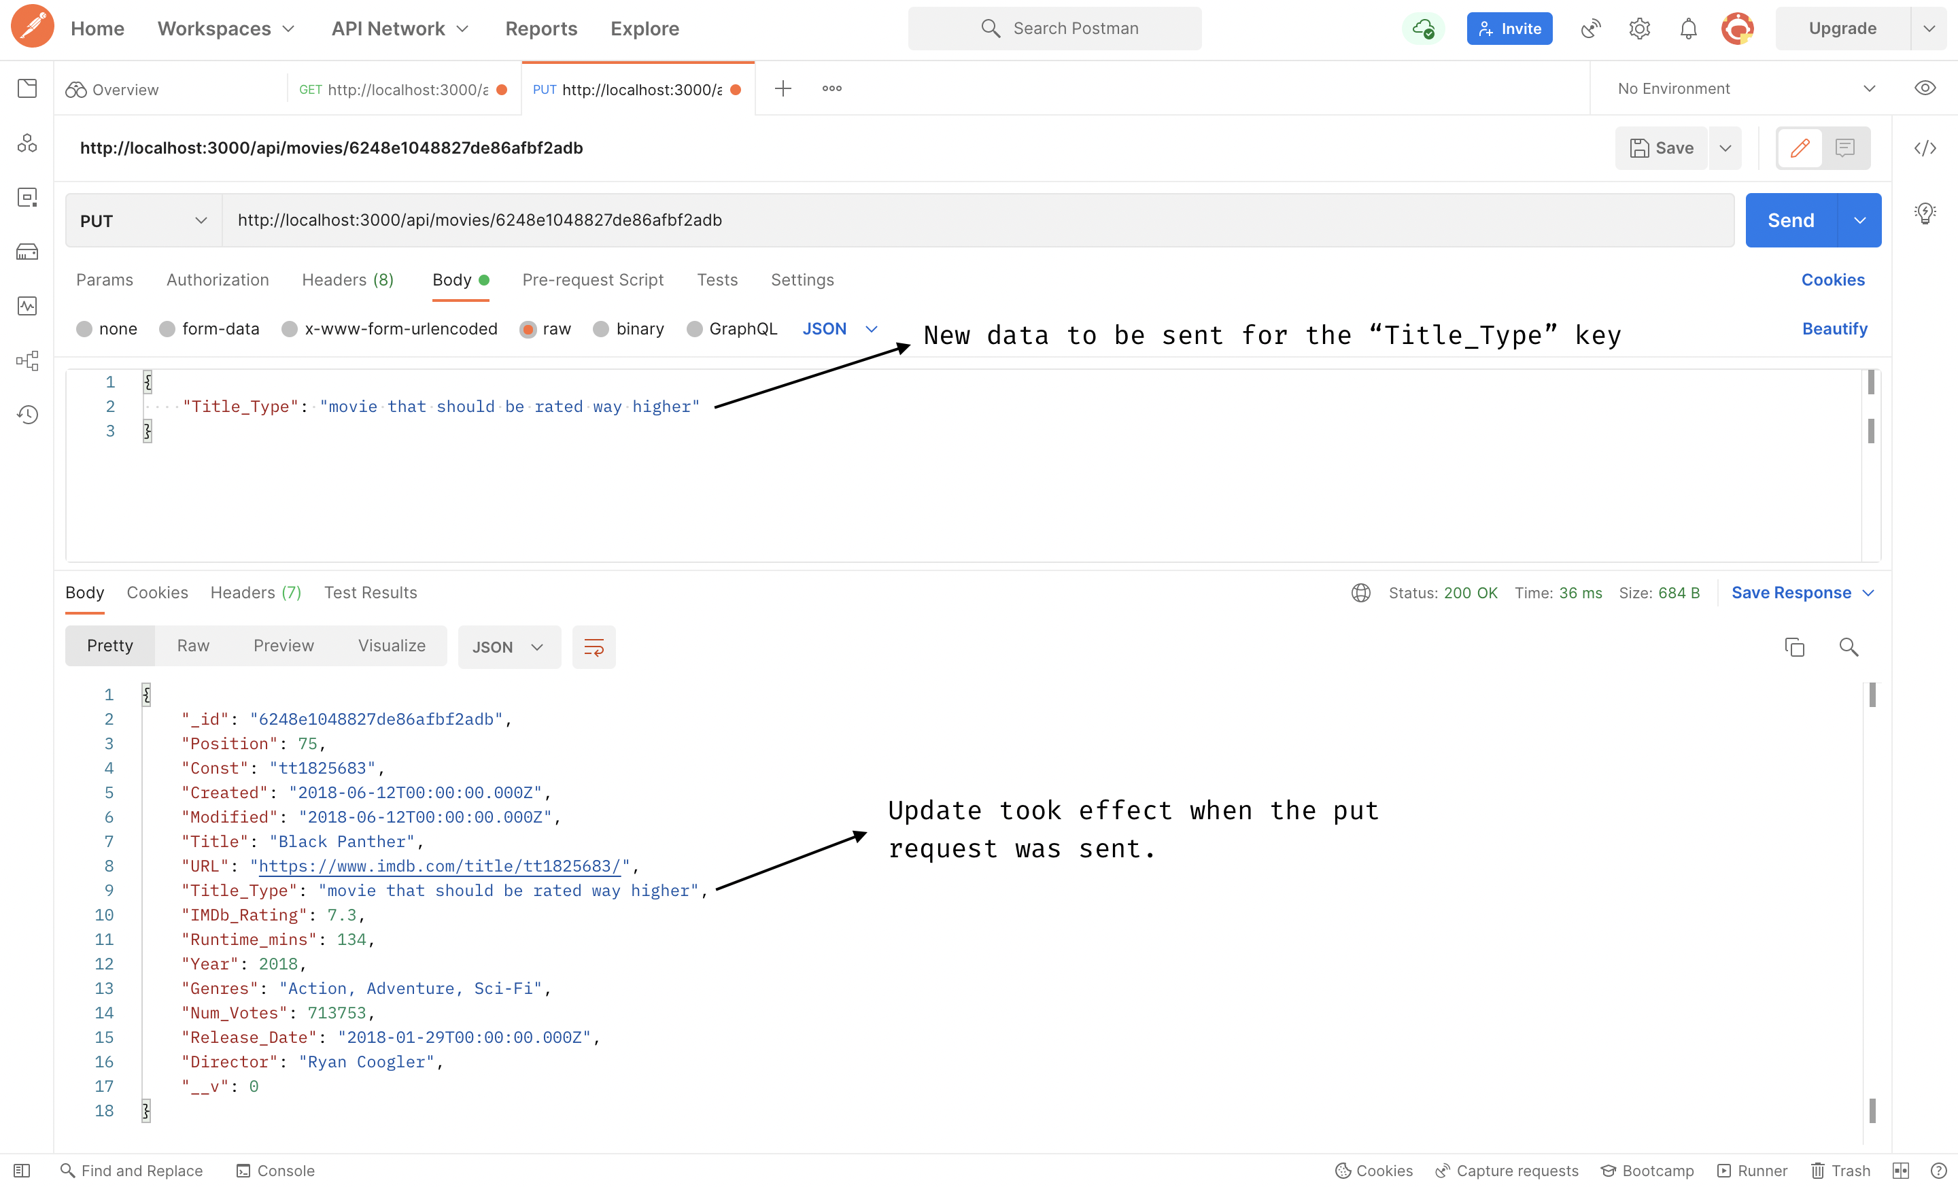This screenshot has width=1958, height=1187.
Task: Click the copy response icon
Action: point(1794,646)
